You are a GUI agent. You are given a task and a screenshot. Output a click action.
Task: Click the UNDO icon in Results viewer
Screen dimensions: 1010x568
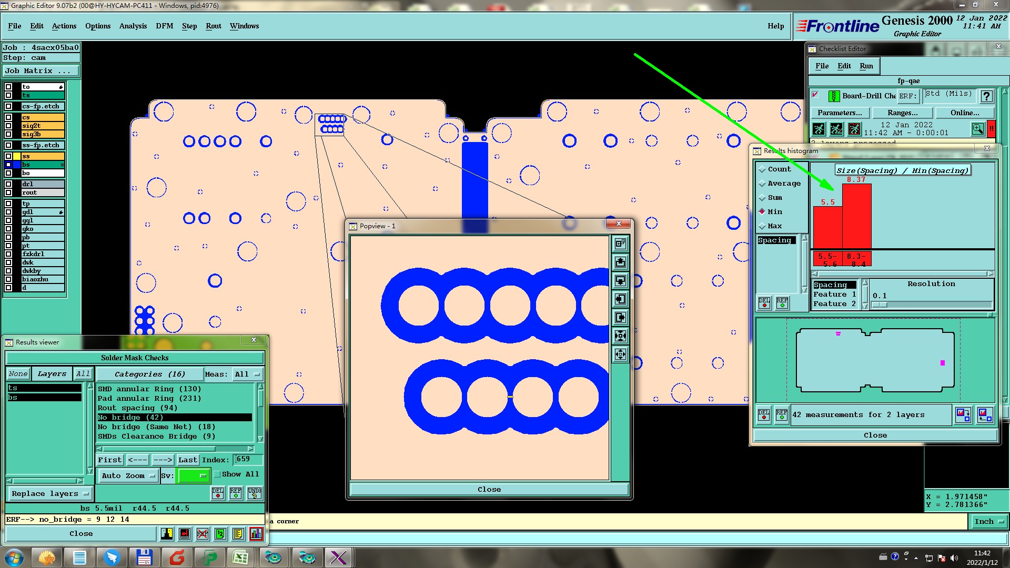(255, 493)
